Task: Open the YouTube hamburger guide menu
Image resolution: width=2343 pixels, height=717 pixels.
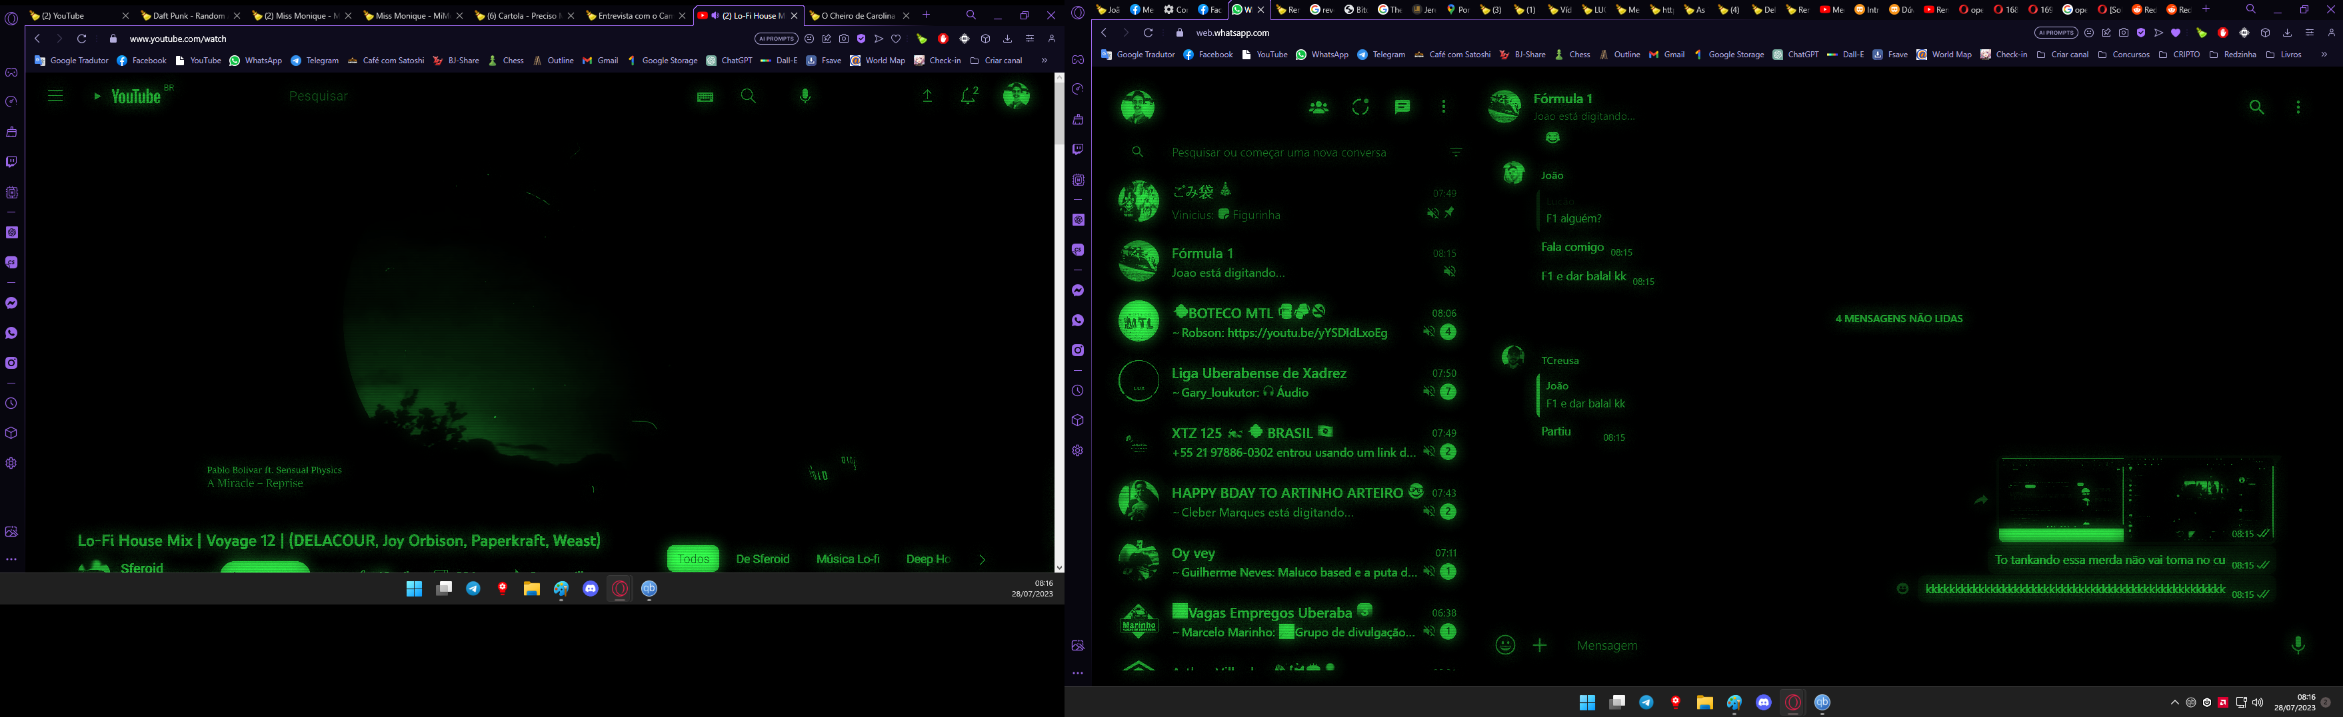Action: click(x=55, y=95)
